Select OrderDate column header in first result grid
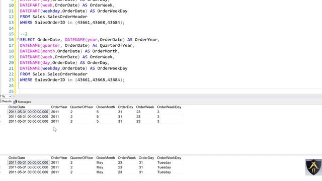The width and height of the screenshot is (322, 181). click(17, 107)
